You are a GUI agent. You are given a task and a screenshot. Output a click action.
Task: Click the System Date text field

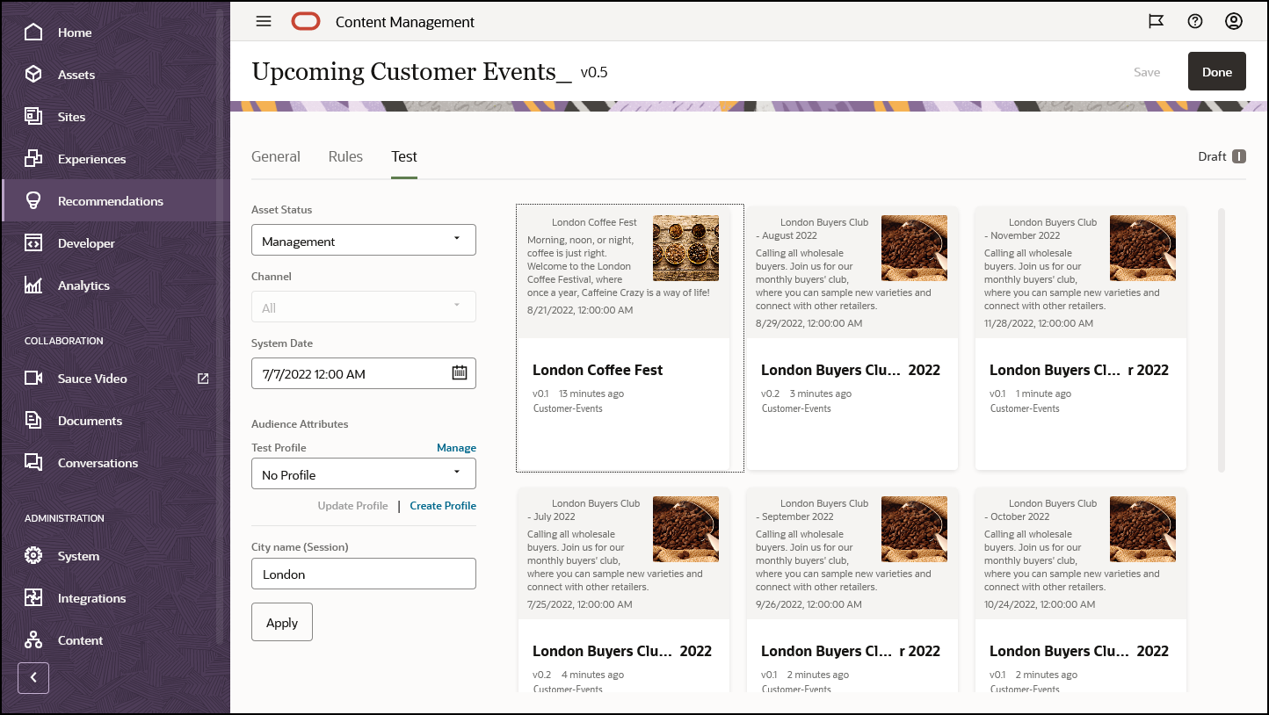coord(364,373)
